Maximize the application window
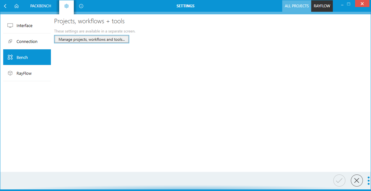 [349, 4]
